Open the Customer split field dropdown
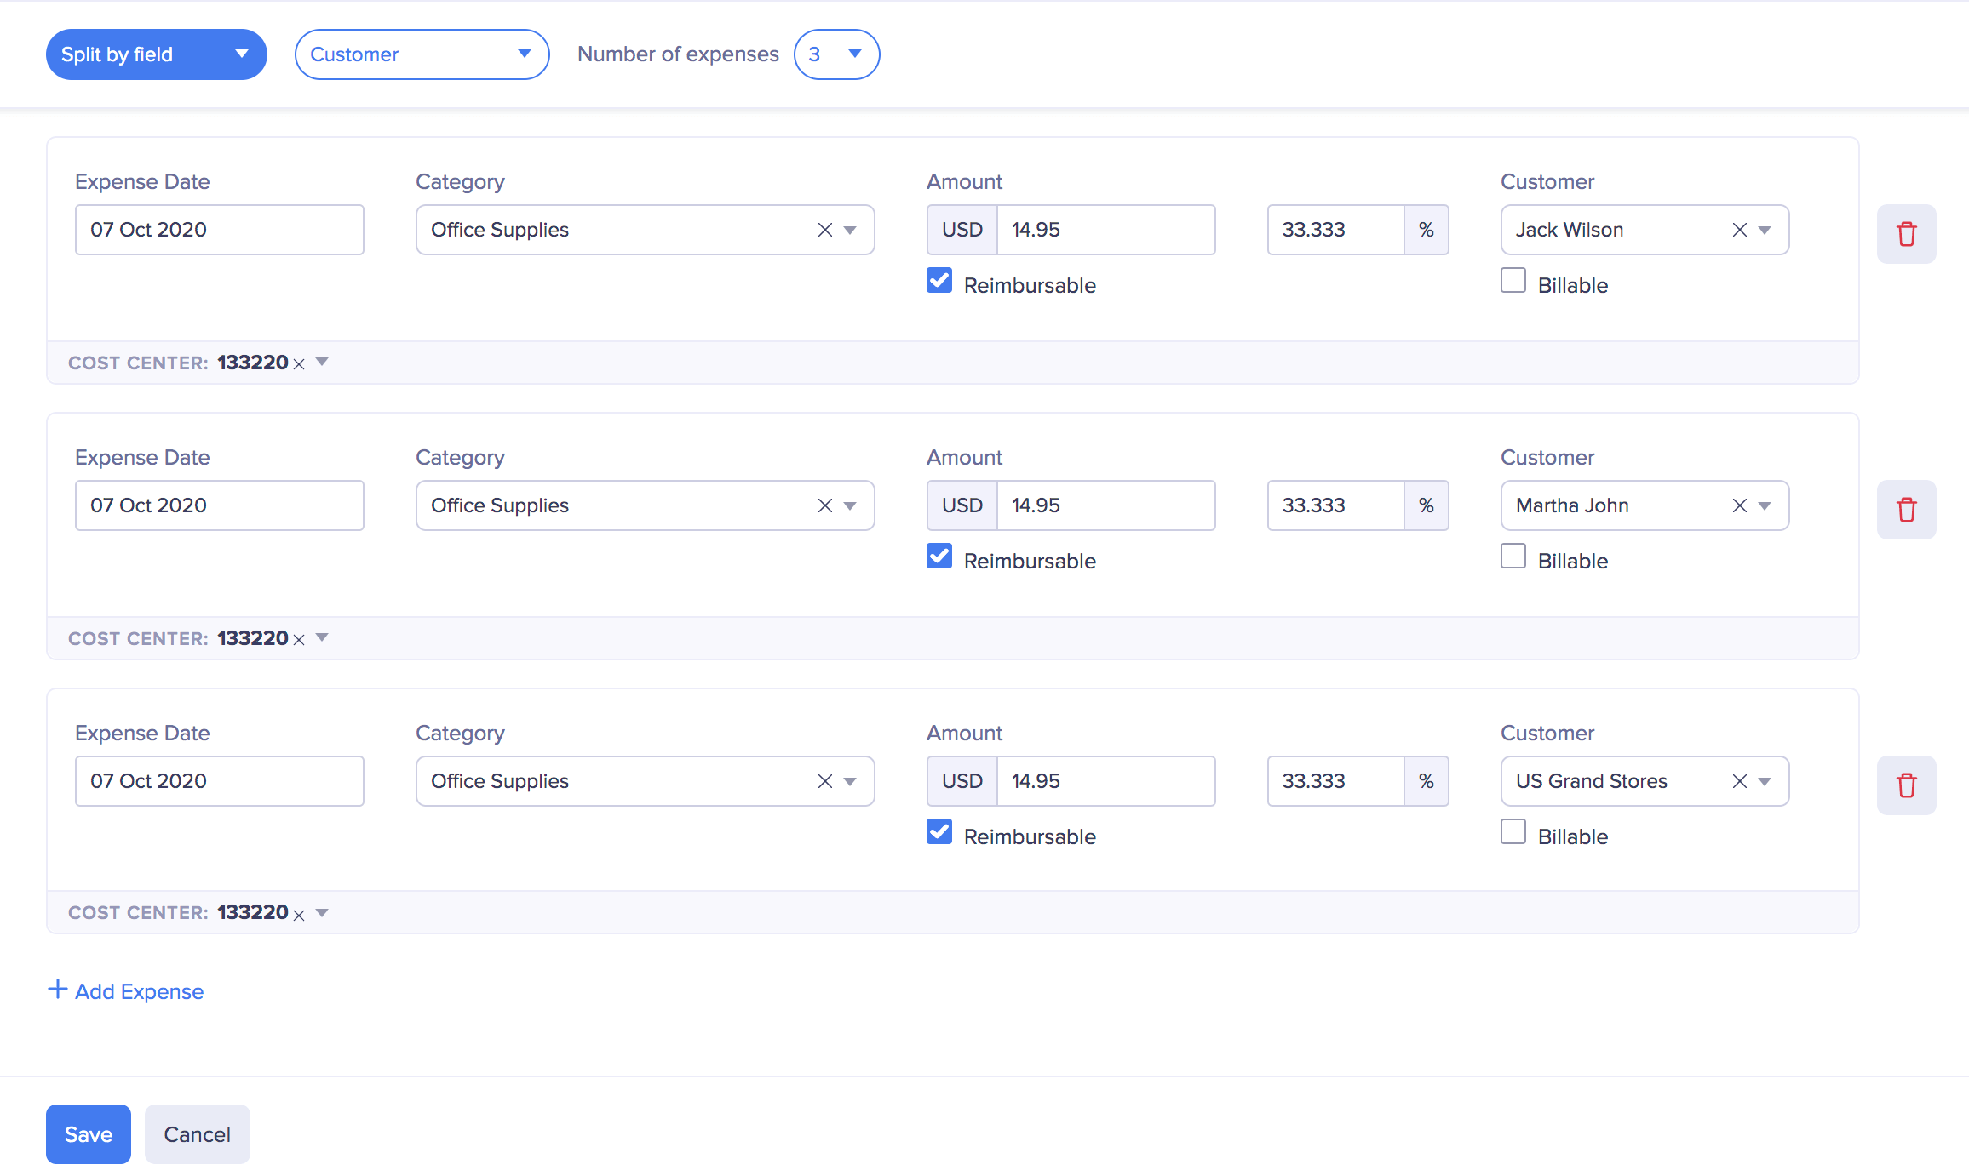Viewport: 1969px width, 1176px height. [x=422, y=54]
